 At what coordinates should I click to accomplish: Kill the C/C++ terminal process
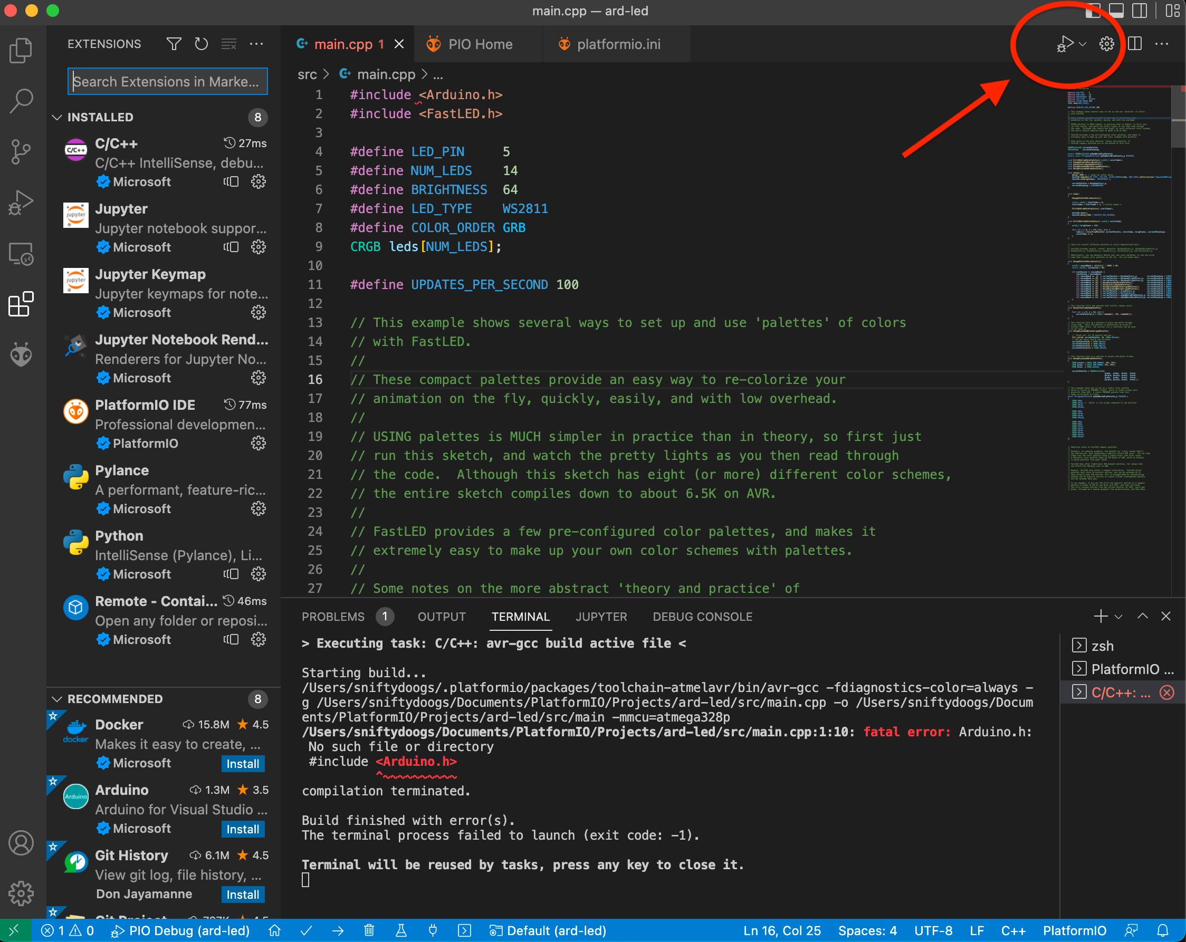click(x=1167, y=693)
